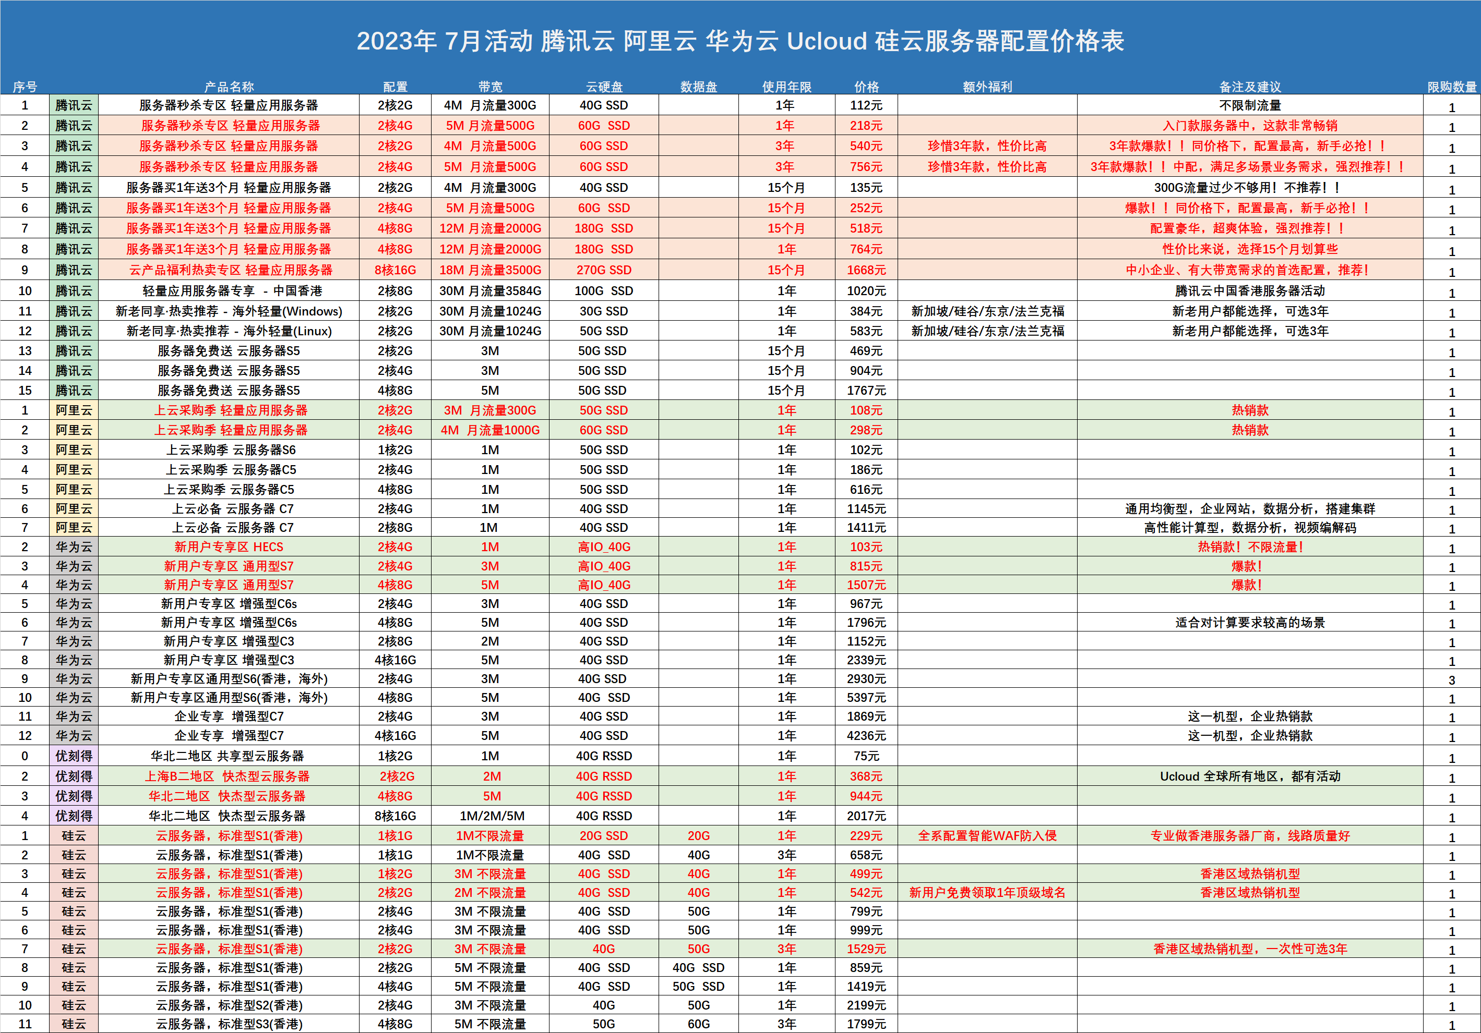This screenshot has width=1481, height=1033.
Task: Select note '通用均衡型，企业网站，数据分析，搭建集群'
Action: 1249,509
